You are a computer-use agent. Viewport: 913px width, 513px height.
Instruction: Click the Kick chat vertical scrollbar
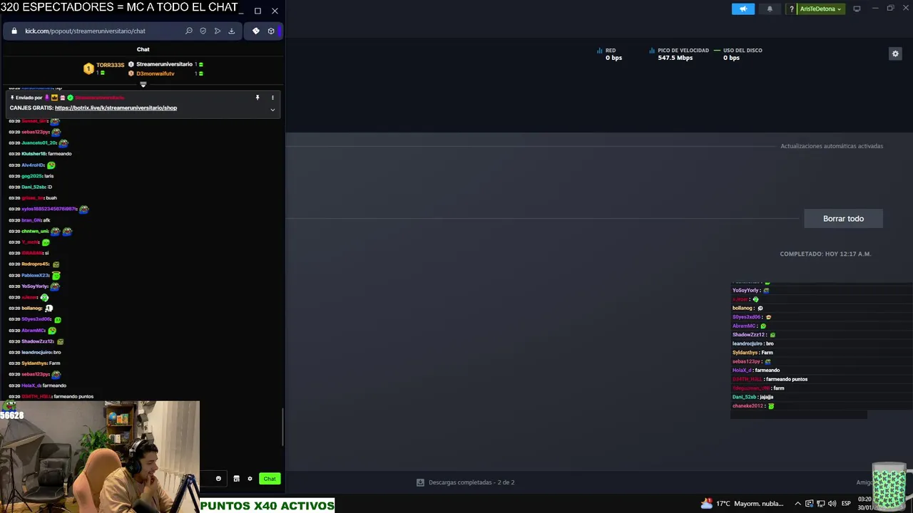tap(282, 427)
